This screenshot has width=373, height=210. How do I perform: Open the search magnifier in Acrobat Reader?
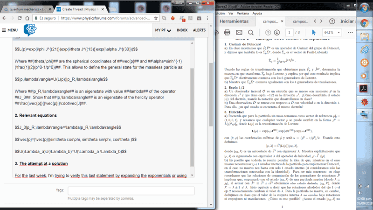coord(251,32)
